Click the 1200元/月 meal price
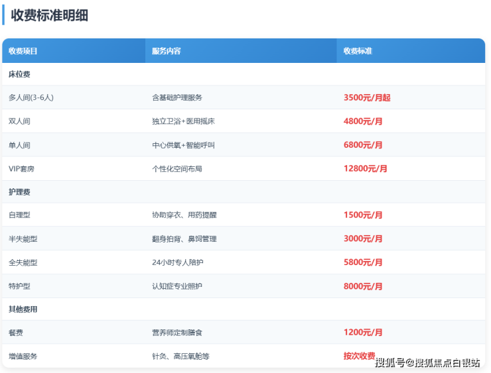 [x=363, y=333]
